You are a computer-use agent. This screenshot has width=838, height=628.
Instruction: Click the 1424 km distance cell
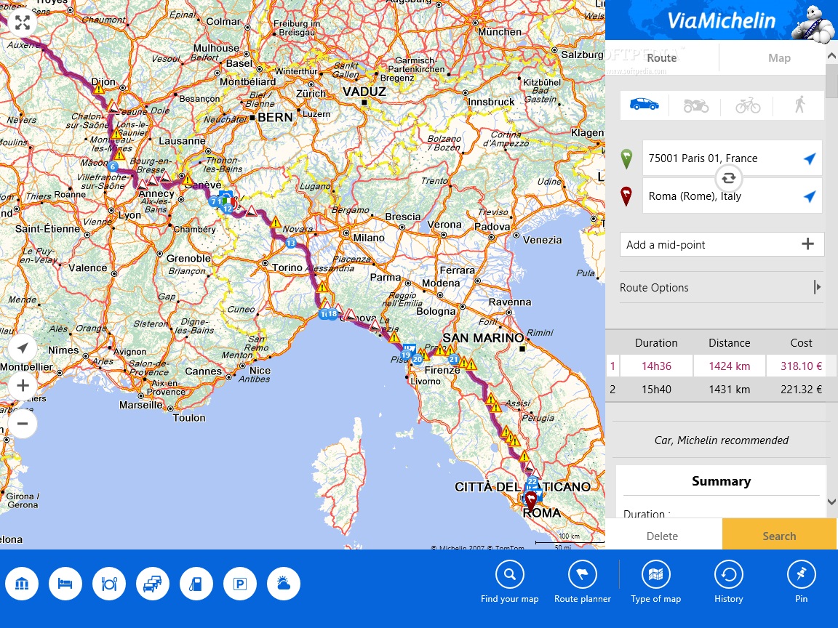pos(729,366)
